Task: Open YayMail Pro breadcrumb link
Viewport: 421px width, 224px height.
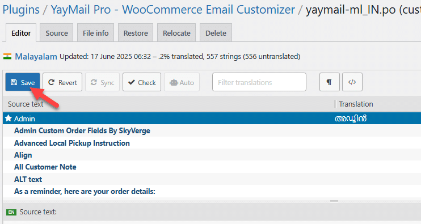Action: tap(172, 10)
